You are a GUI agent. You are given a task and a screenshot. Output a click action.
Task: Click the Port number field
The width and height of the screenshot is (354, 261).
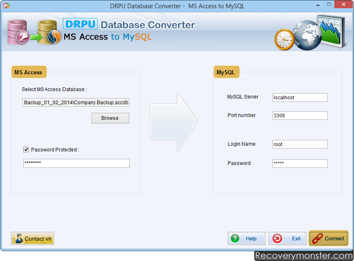(300, 115)
